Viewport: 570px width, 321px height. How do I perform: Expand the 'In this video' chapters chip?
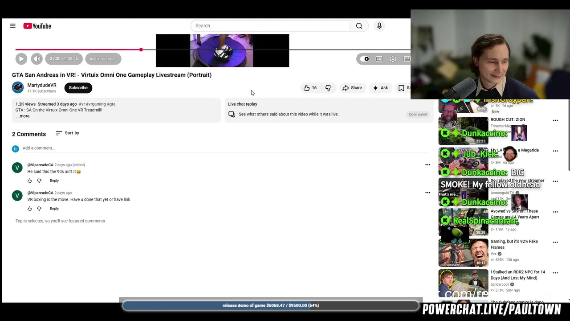pos(103,59)
